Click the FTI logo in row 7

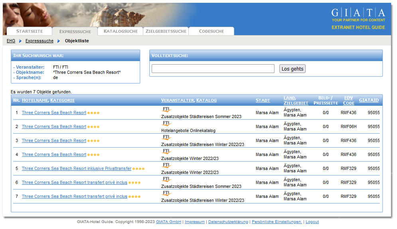click(x=166, y=193)
